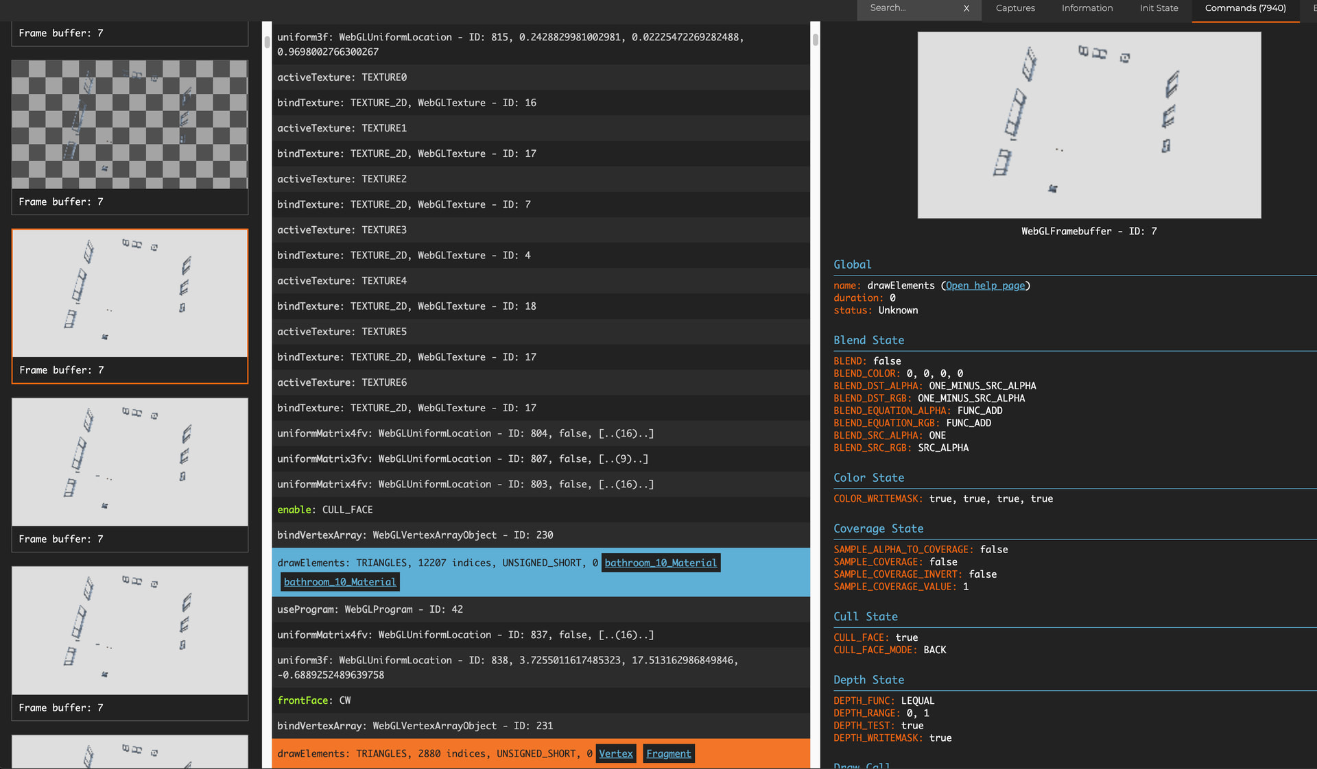Select the highlighted Frame buffer 7 thumbnail
The width and height of the screenshot is (1317, 769).
click(x=130, y=293)
